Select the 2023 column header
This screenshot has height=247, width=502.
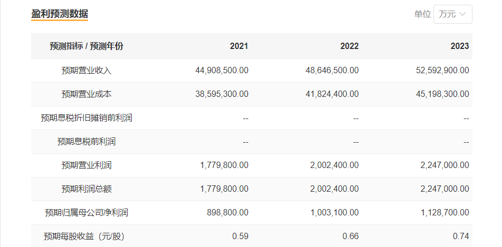click(459, 46)
